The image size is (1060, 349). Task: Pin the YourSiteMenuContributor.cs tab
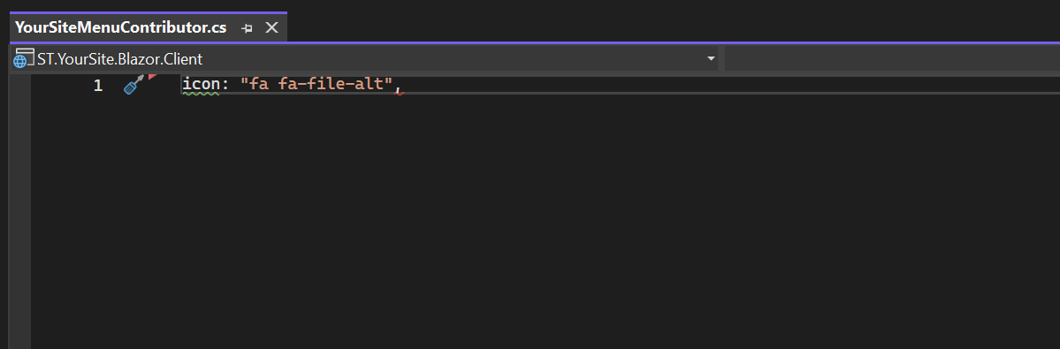click(247, 28)
